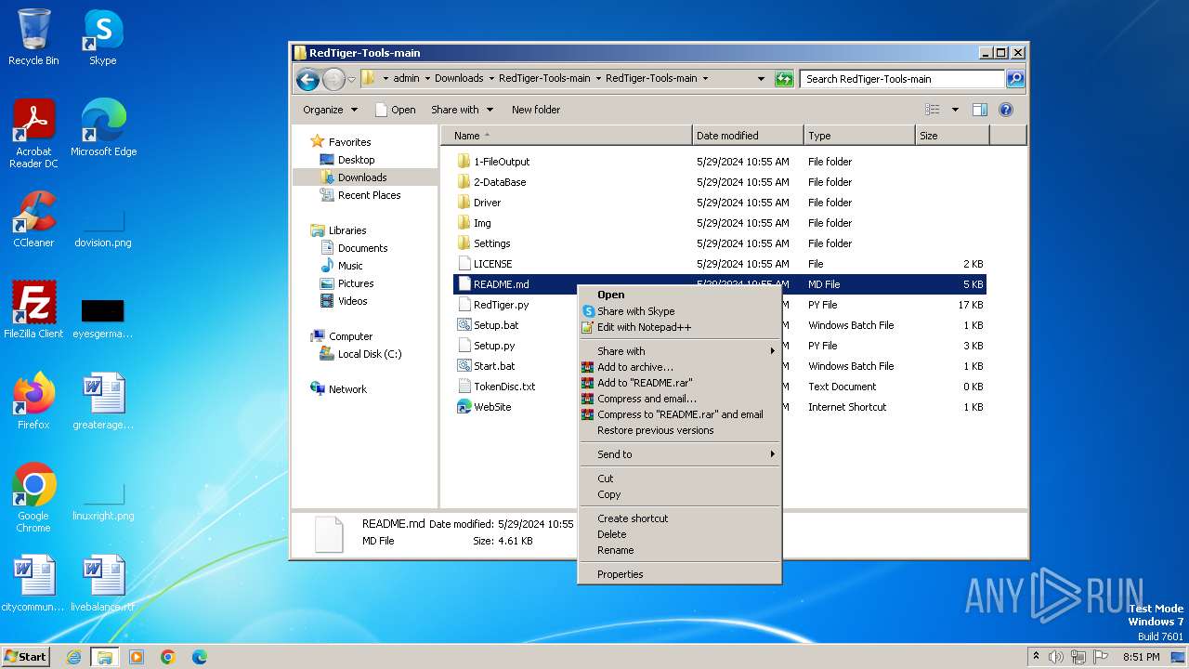Choose Compress and email...
The image size is (1189, 669).
(678, 399)
